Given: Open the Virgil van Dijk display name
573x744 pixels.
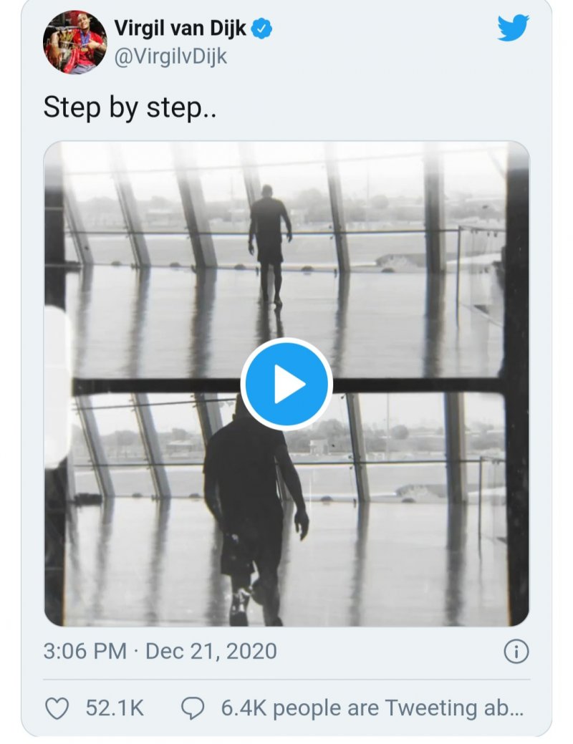Looking at the screenshot, I should 180,29.
